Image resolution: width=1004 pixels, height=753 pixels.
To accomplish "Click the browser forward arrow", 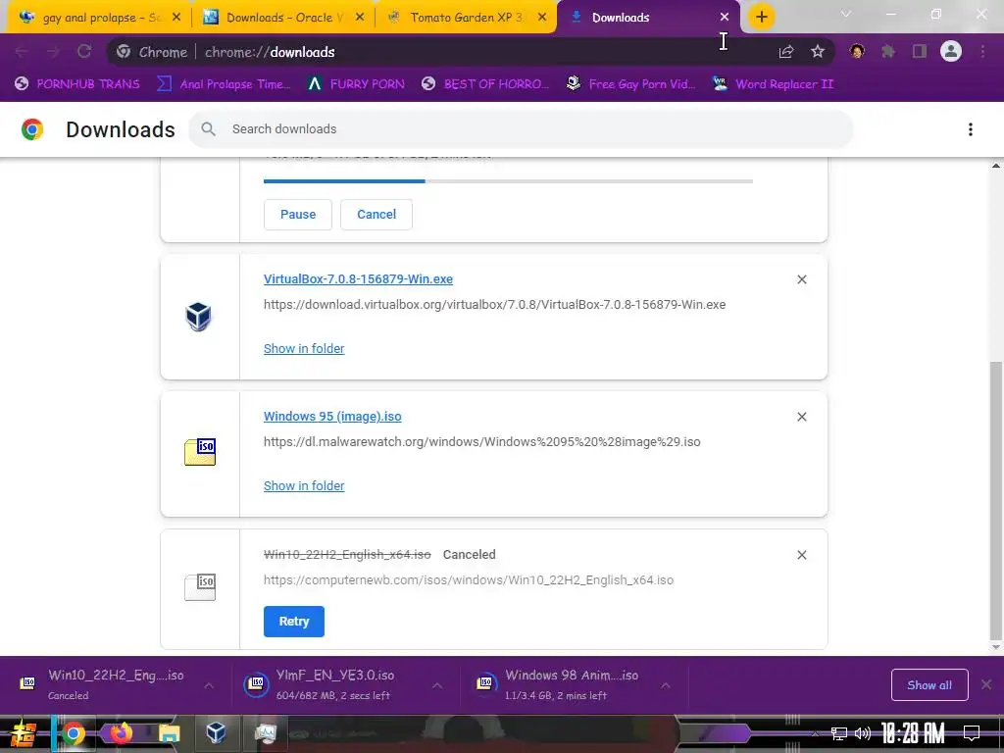I will [53, 52].
